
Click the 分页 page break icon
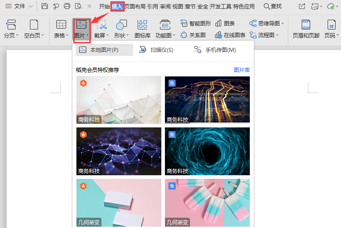[11, 25]
